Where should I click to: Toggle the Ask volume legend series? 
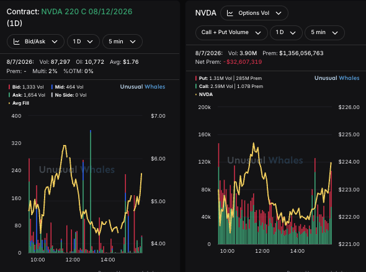point(27,95)
